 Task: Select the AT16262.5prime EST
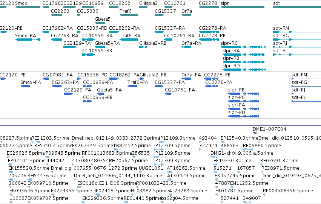(x=169, y=172)
